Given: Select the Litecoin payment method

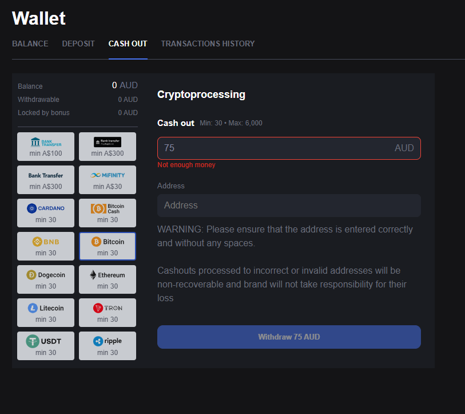Looking at the screenshot, I should pyautogui.click(x=46, y=313).
